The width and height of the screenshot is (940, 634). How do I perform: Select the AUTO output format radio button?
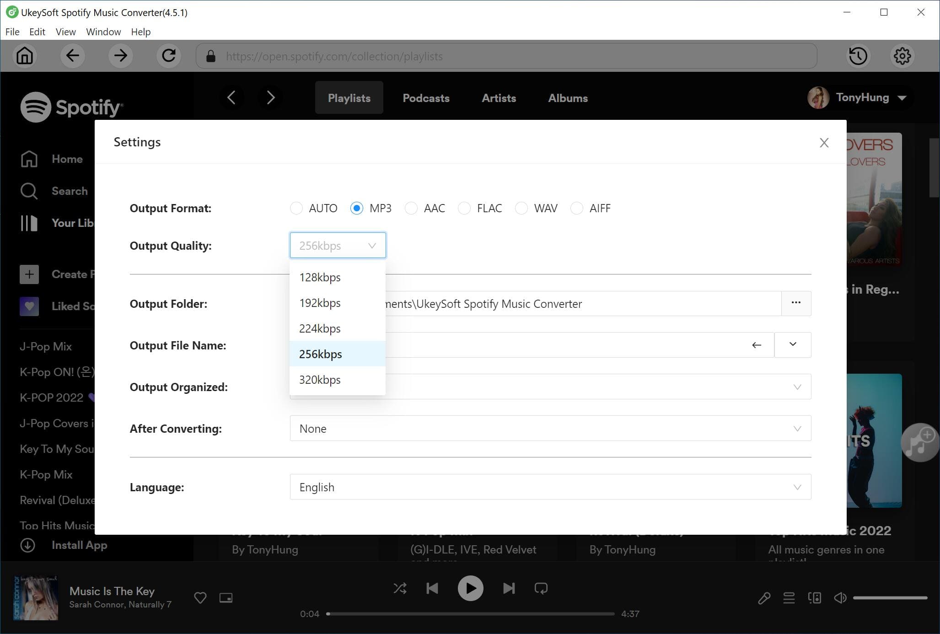click(x=295, y=207)
